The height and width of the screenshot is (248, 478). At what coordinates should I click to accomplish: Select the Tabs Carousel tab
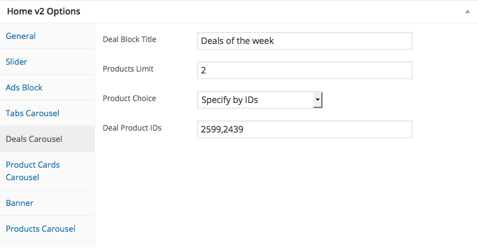[x=33, y=113]
